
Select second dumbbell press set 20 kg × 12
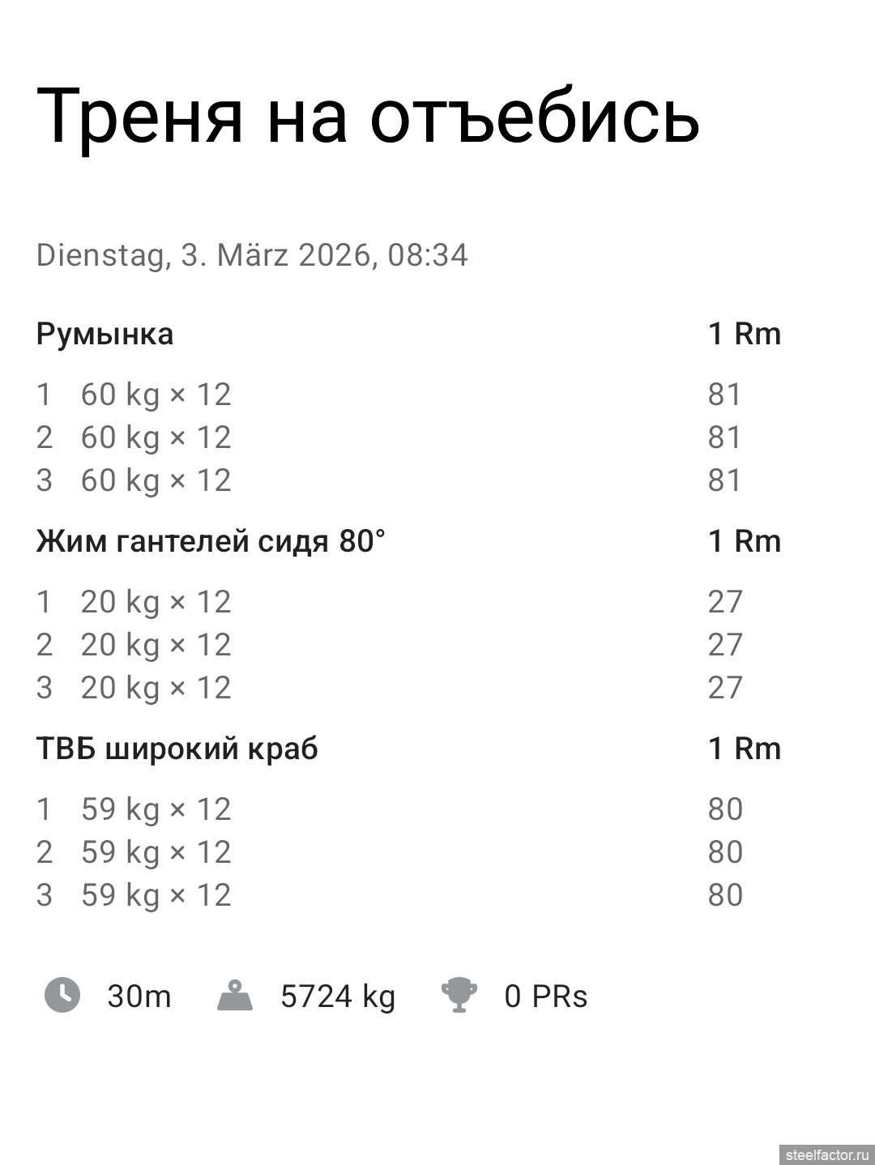tap(156, 645)
